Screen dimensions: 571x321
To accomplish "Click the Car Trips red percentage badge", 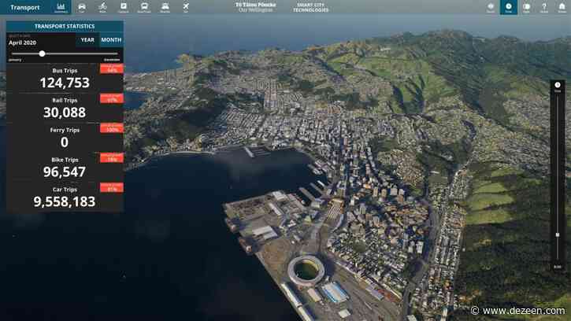I will coord(111,187).
